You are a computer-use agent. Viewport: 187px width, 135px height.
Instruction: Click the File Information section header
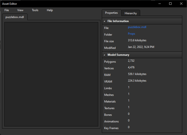[x=118, y=21]
